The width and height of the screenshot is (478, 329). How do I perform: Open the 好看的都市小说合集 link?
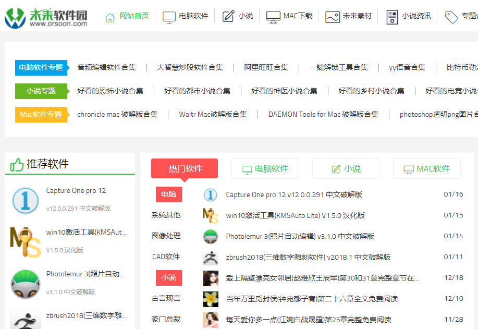[x=197, y=91]
